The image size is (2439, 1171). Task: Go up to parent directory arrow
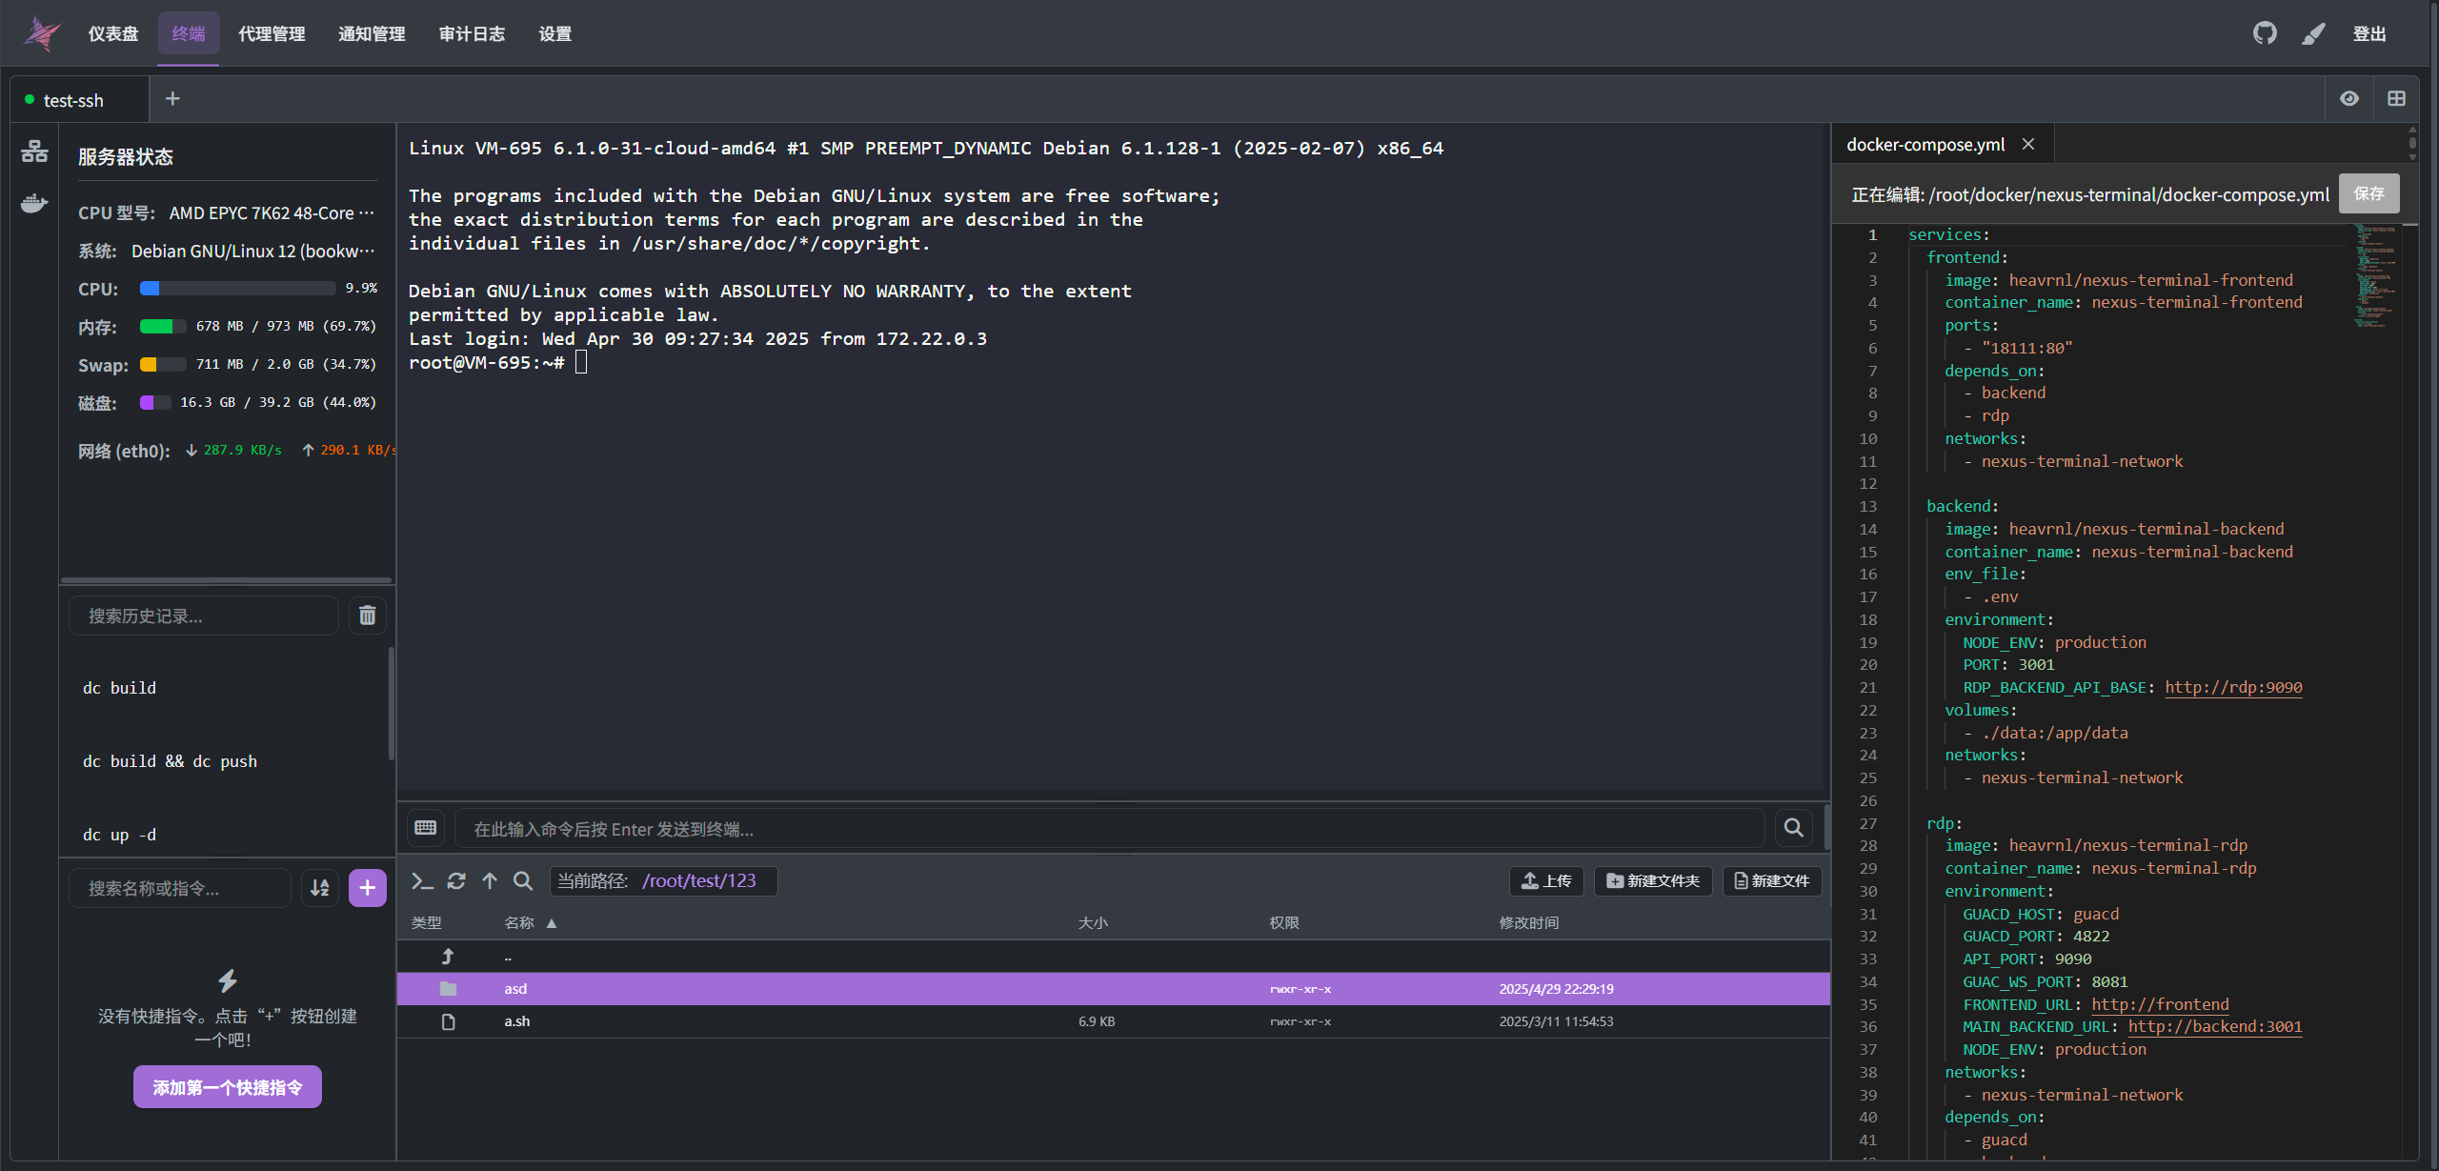pyautogui.click(x=490, y=881)
